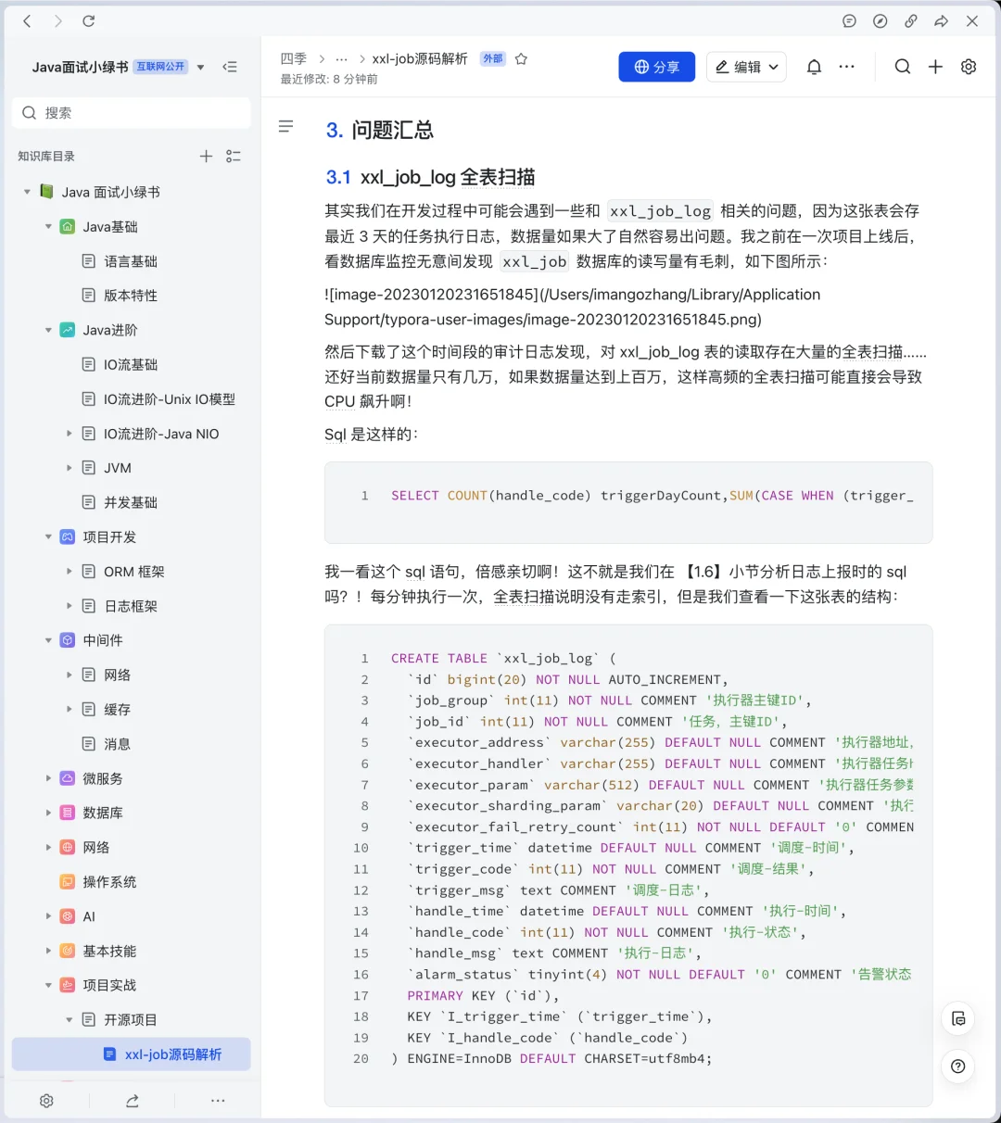Click the SELECT COUNT sql code block

(x=628, y=502)
